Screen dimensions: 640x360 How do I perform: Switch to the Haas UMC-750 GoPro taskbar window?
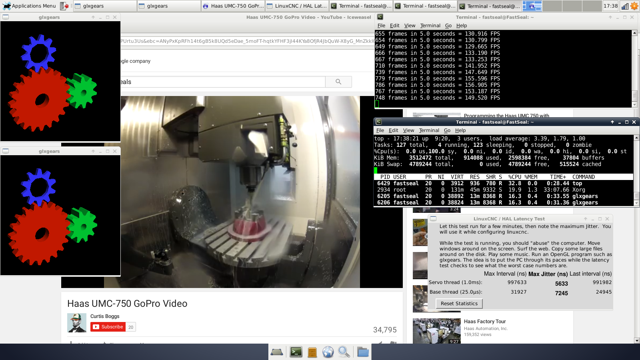(233, 6)
